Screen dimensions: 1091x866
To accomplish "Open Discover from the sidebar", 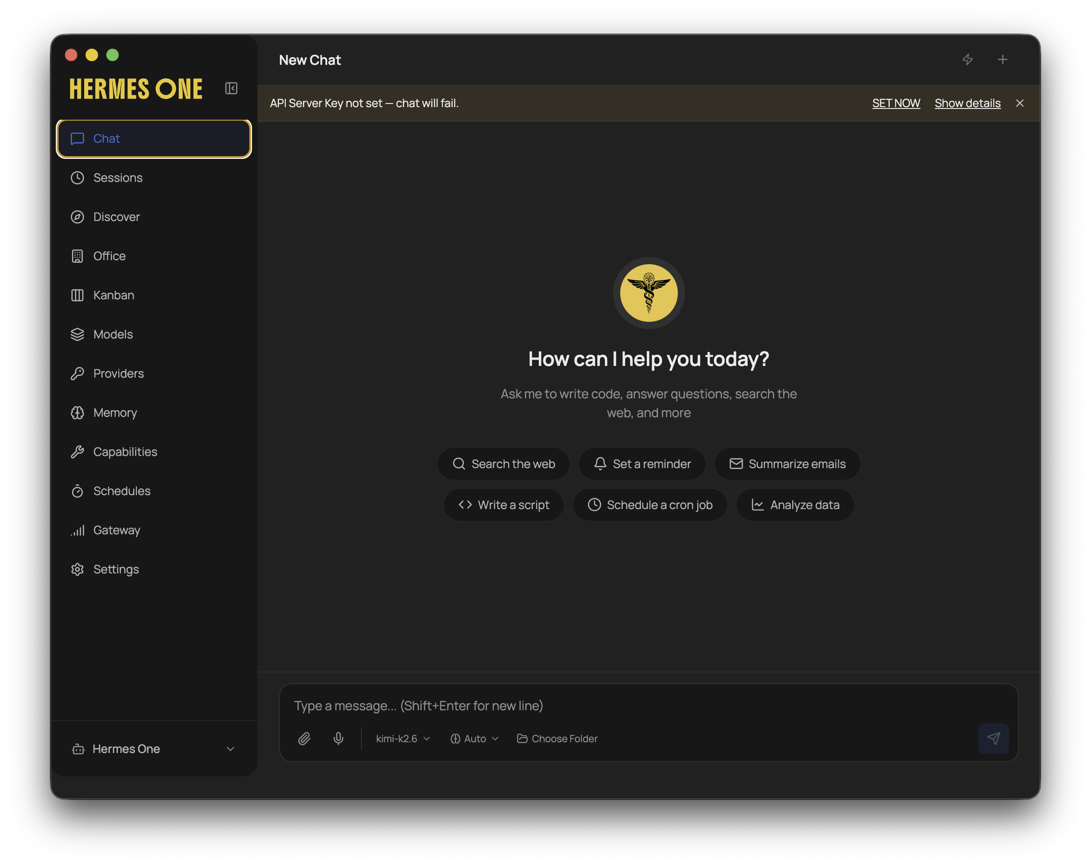I will (154, 217).
